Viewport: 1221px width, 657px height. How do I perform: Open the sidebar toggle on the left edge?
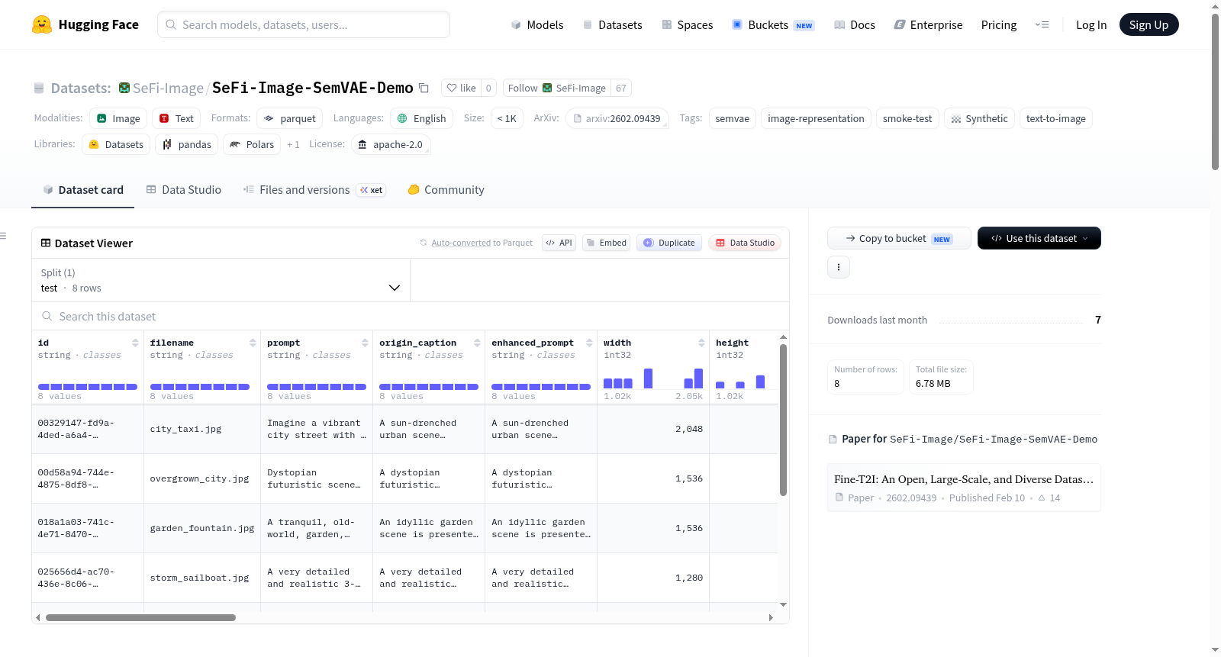coord(4,236)
